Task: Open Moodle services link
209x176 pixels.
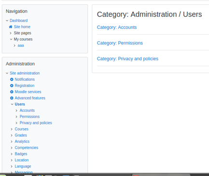Action: (28, 92)
